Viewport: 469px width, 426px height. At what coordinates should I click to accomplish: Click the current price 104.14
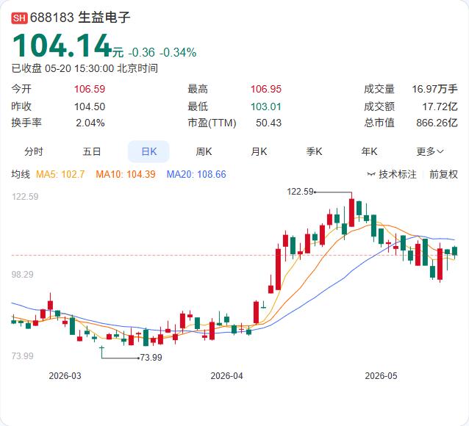(62, 46)
